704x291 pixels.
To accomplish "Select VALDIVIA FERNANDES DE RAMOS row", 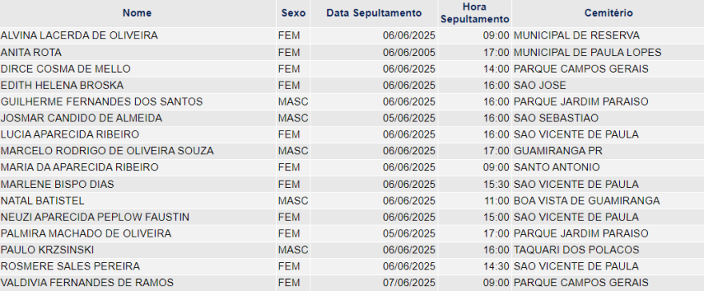I will pos(352,282).
